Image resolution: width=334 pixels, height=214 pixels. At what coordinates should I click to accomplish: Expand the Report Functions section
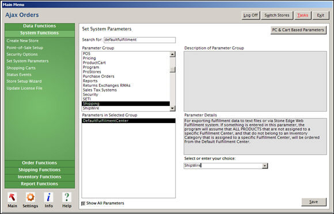tap(40, 184)
